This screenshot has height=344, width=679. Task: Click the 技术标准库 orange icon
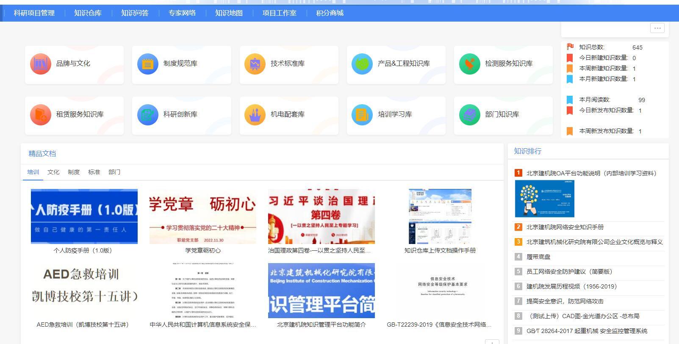coord(255,64)
